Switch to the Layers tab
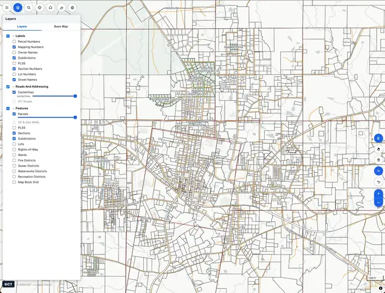This screenshot has height=293, width=385. click(22, 26)
